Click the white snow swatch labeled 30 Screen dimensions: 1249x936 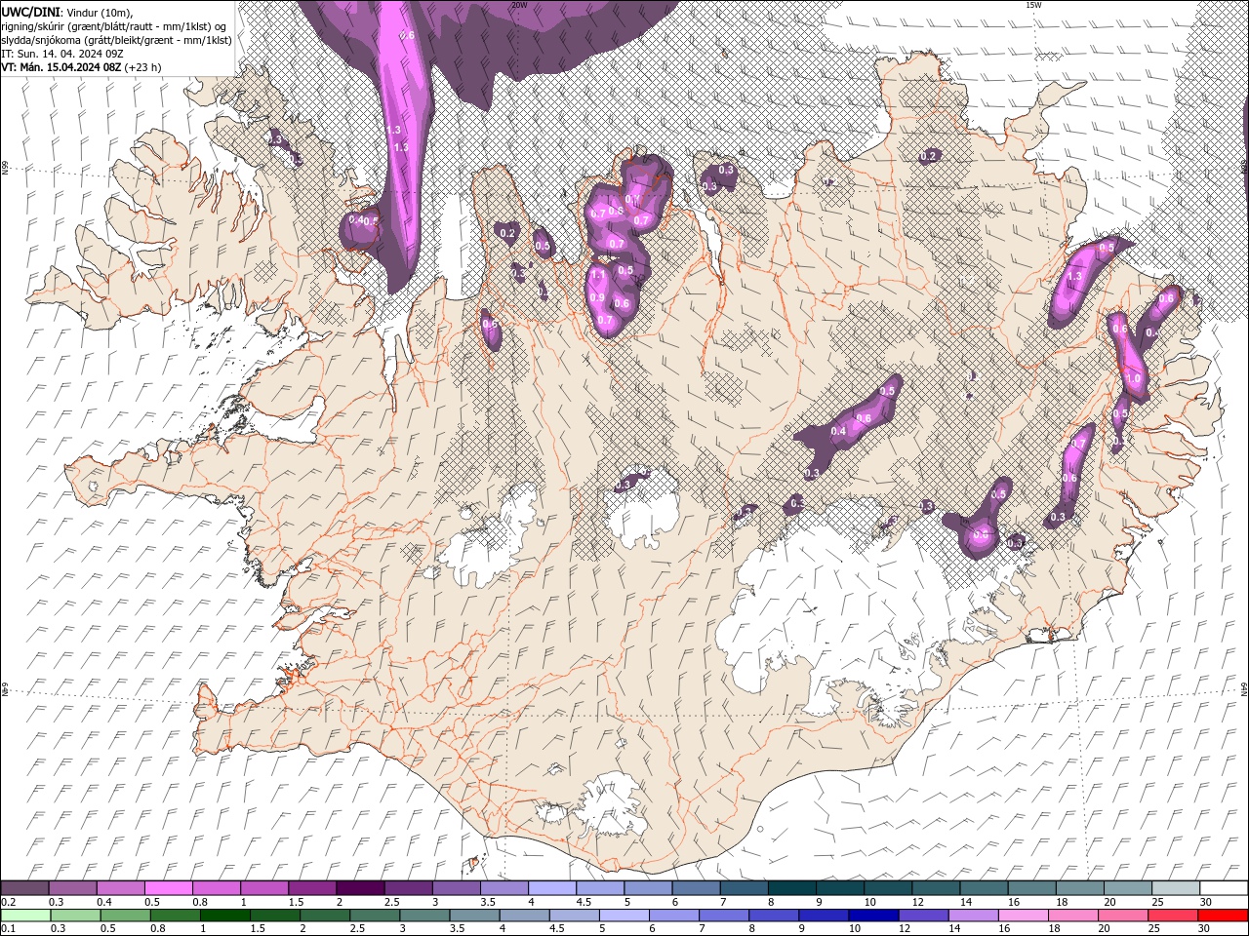[x=1224, y=888]
